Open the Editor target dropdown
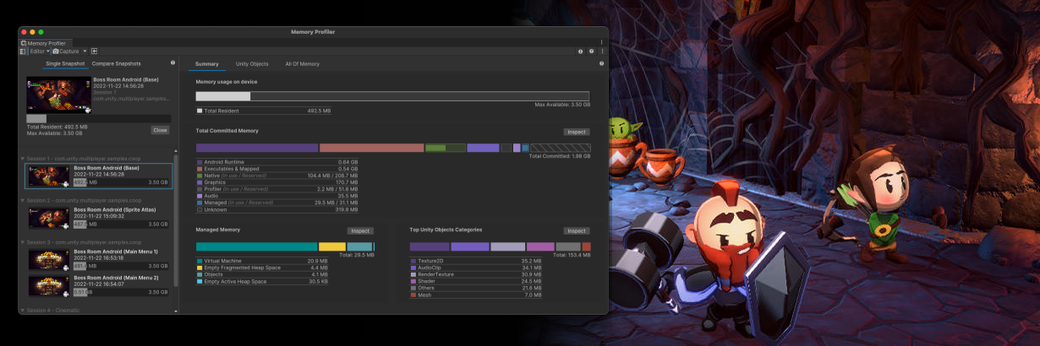 click(39, 51)
